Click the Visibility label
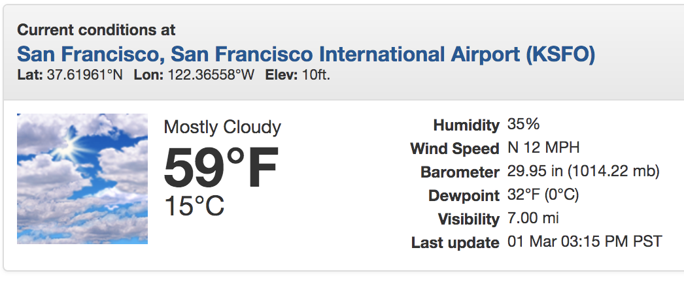This screenshot has width=684, height=282. tap(468, 219)
